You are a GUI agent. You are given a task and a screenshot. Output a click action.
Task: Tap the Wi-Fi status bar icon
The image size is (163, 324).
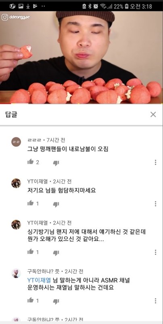[x=103, y=6]
